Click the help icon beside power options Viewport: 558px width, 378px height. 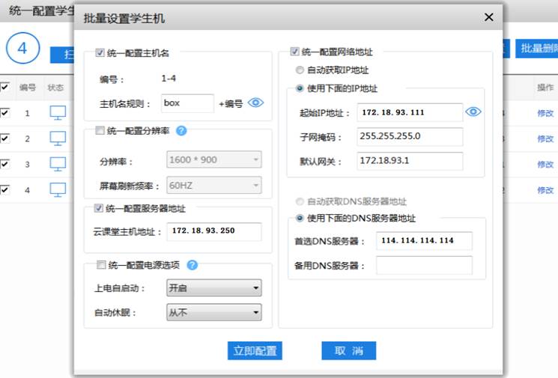pyautogui.click(x=192, y=265)
